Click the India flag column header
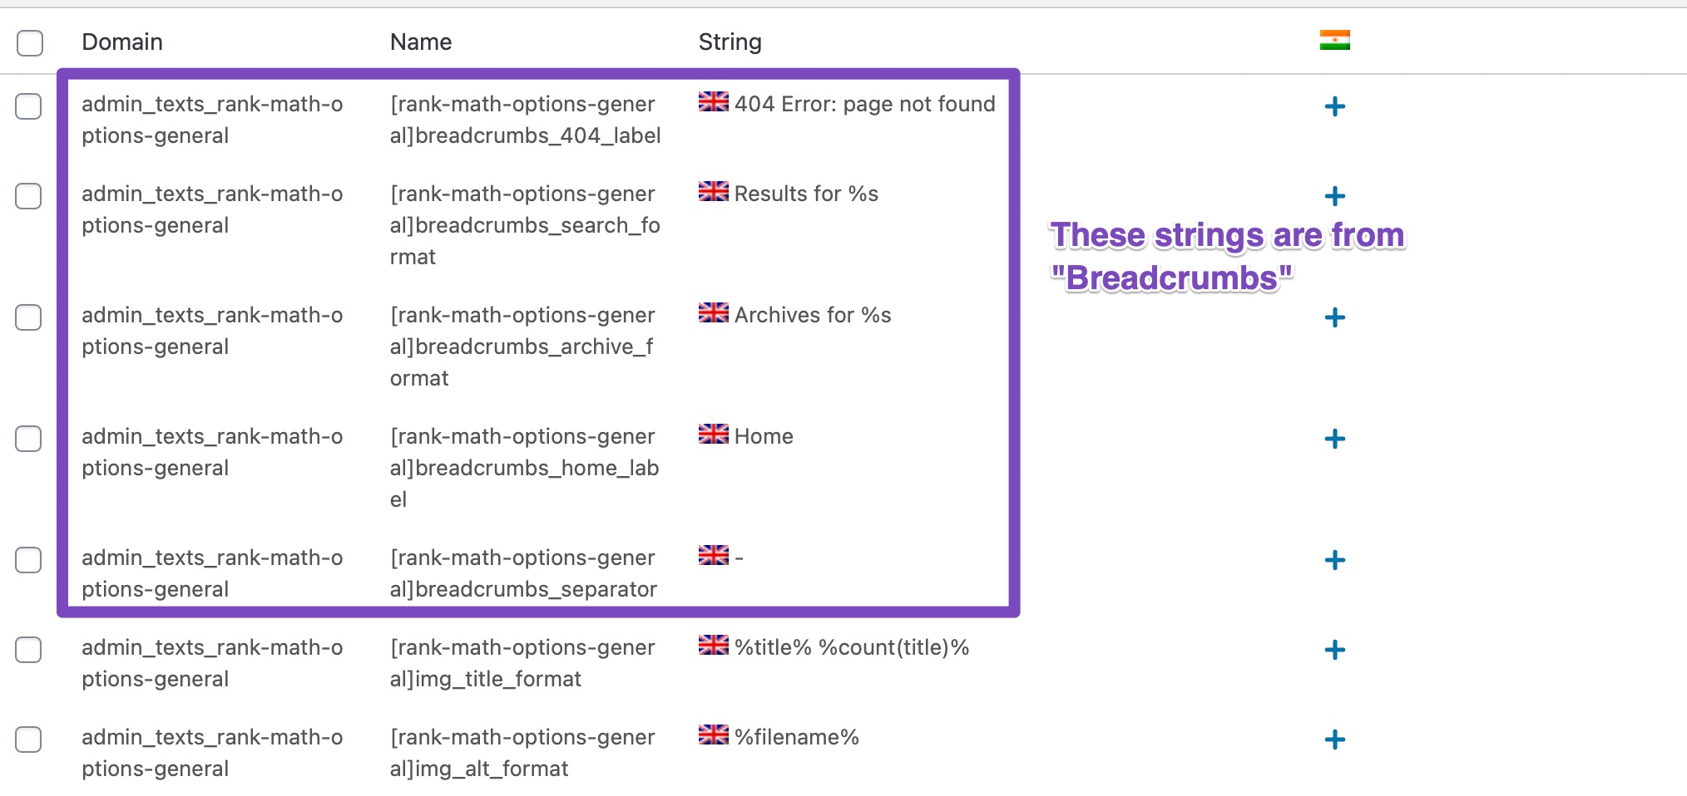 [x=1334, y=40]
